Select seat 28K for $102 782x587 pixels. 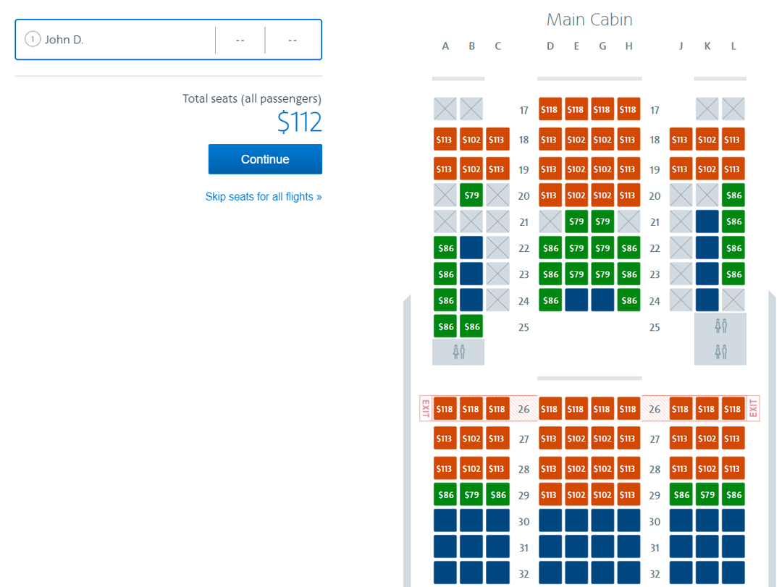click(707, 468)
